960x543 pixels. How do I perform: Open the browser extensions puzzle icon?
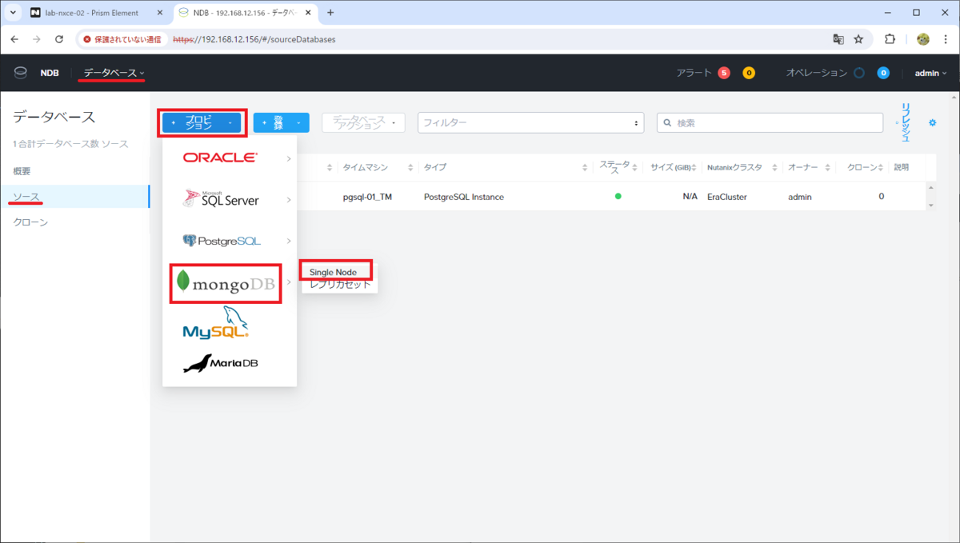click(890, 38)
